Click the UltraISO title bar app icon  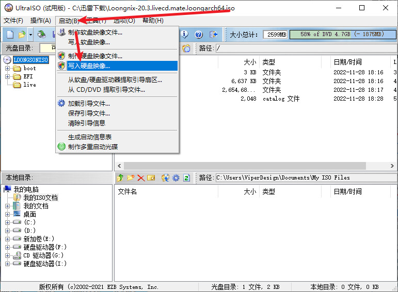point(9,8)
